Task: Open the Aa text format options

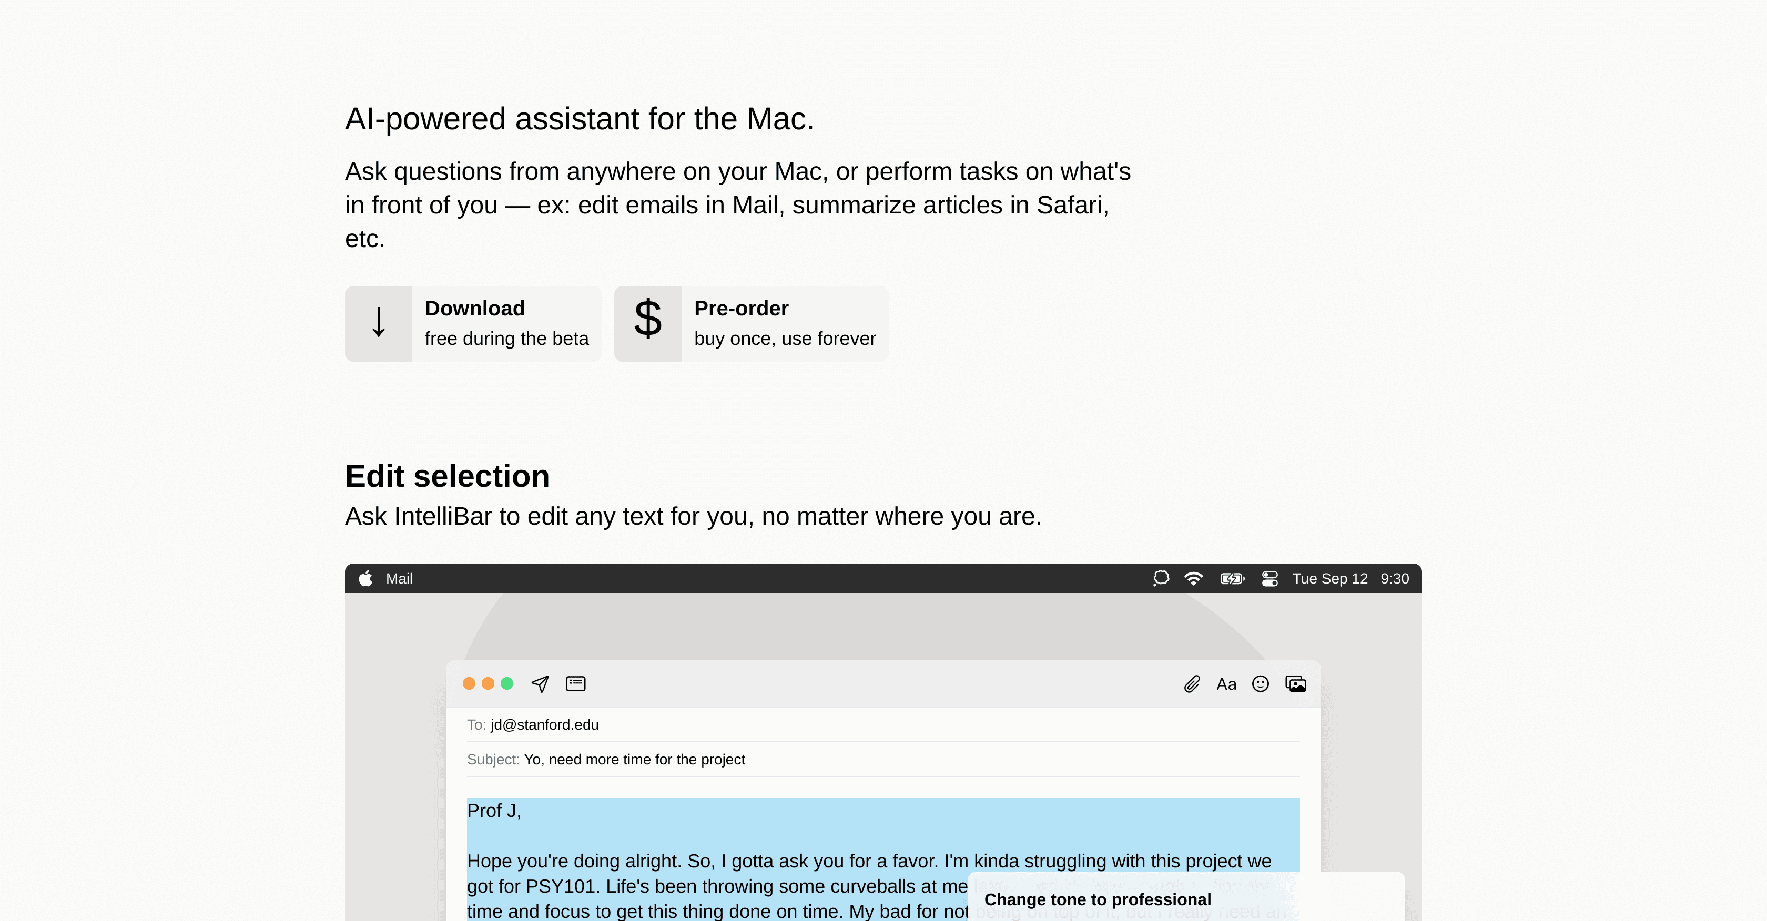Action: tap(1226, 684)
